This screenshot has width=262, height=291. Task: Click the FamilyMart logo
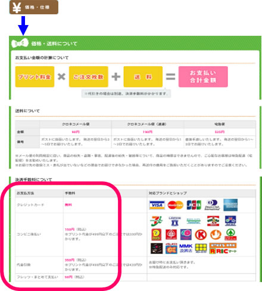tap(194, 221)
